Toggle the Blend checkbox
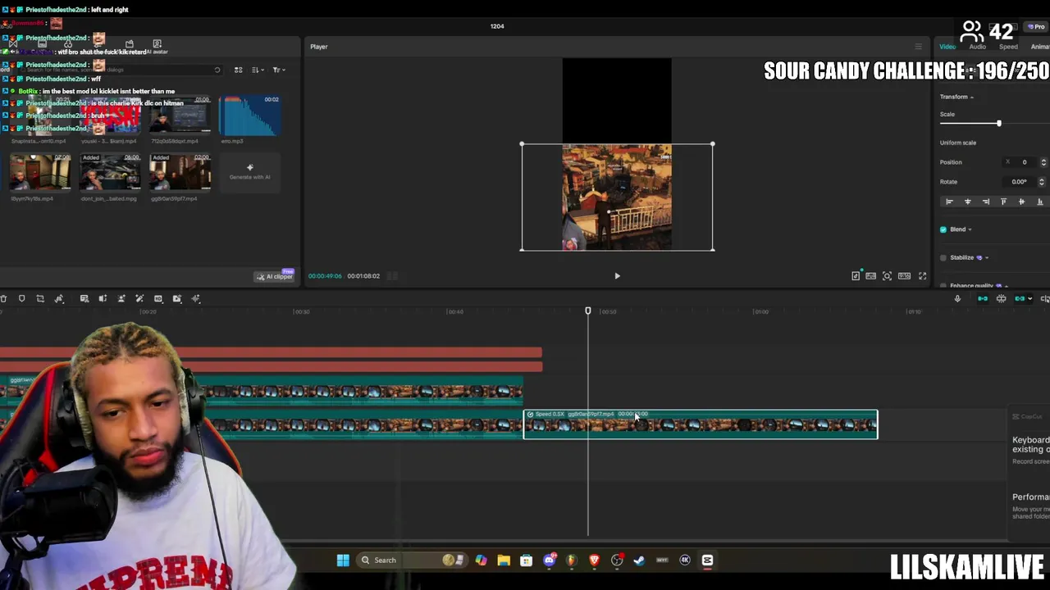This screenshot has width=1050, height=590. tap(943, 229)
